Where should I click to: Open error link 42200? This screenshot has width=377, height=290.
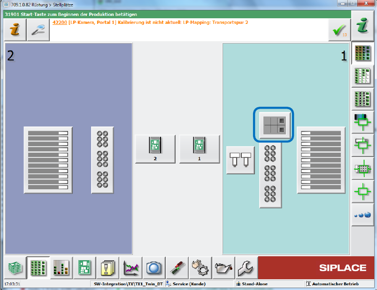(60, 22)
